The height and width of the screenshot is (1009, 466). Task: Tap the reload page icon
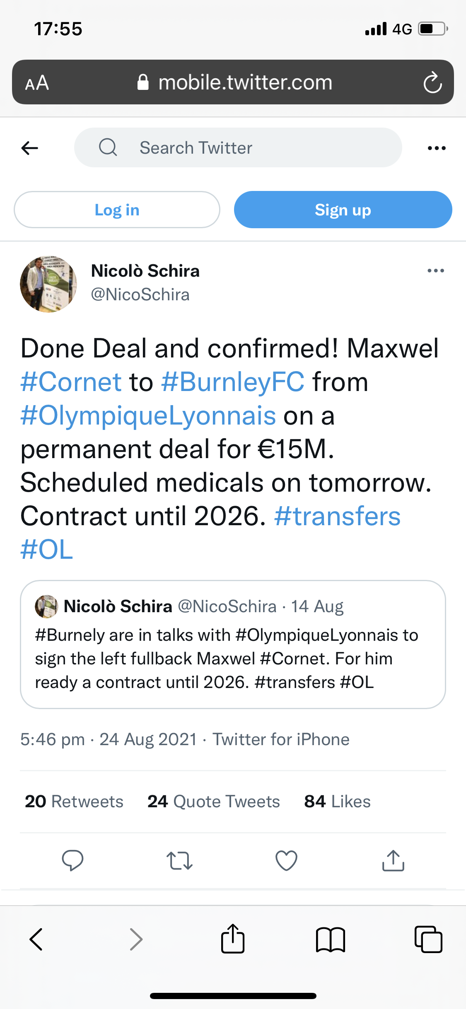pyautogui.click(x=432, y=82)
